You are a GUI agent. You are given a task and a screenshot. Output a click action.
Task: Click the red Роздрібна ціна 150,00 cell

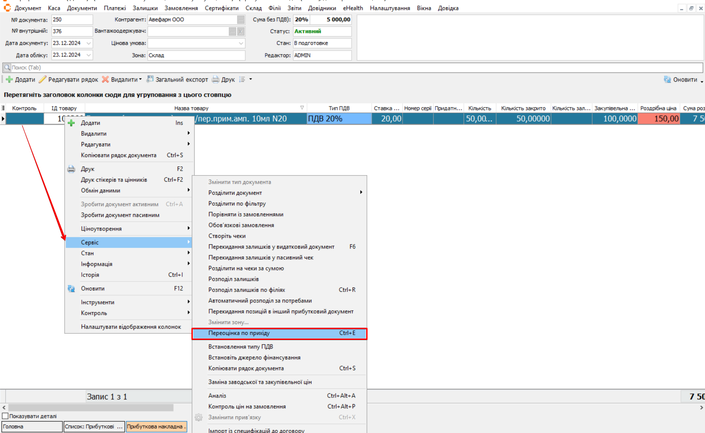coord(659,119)
